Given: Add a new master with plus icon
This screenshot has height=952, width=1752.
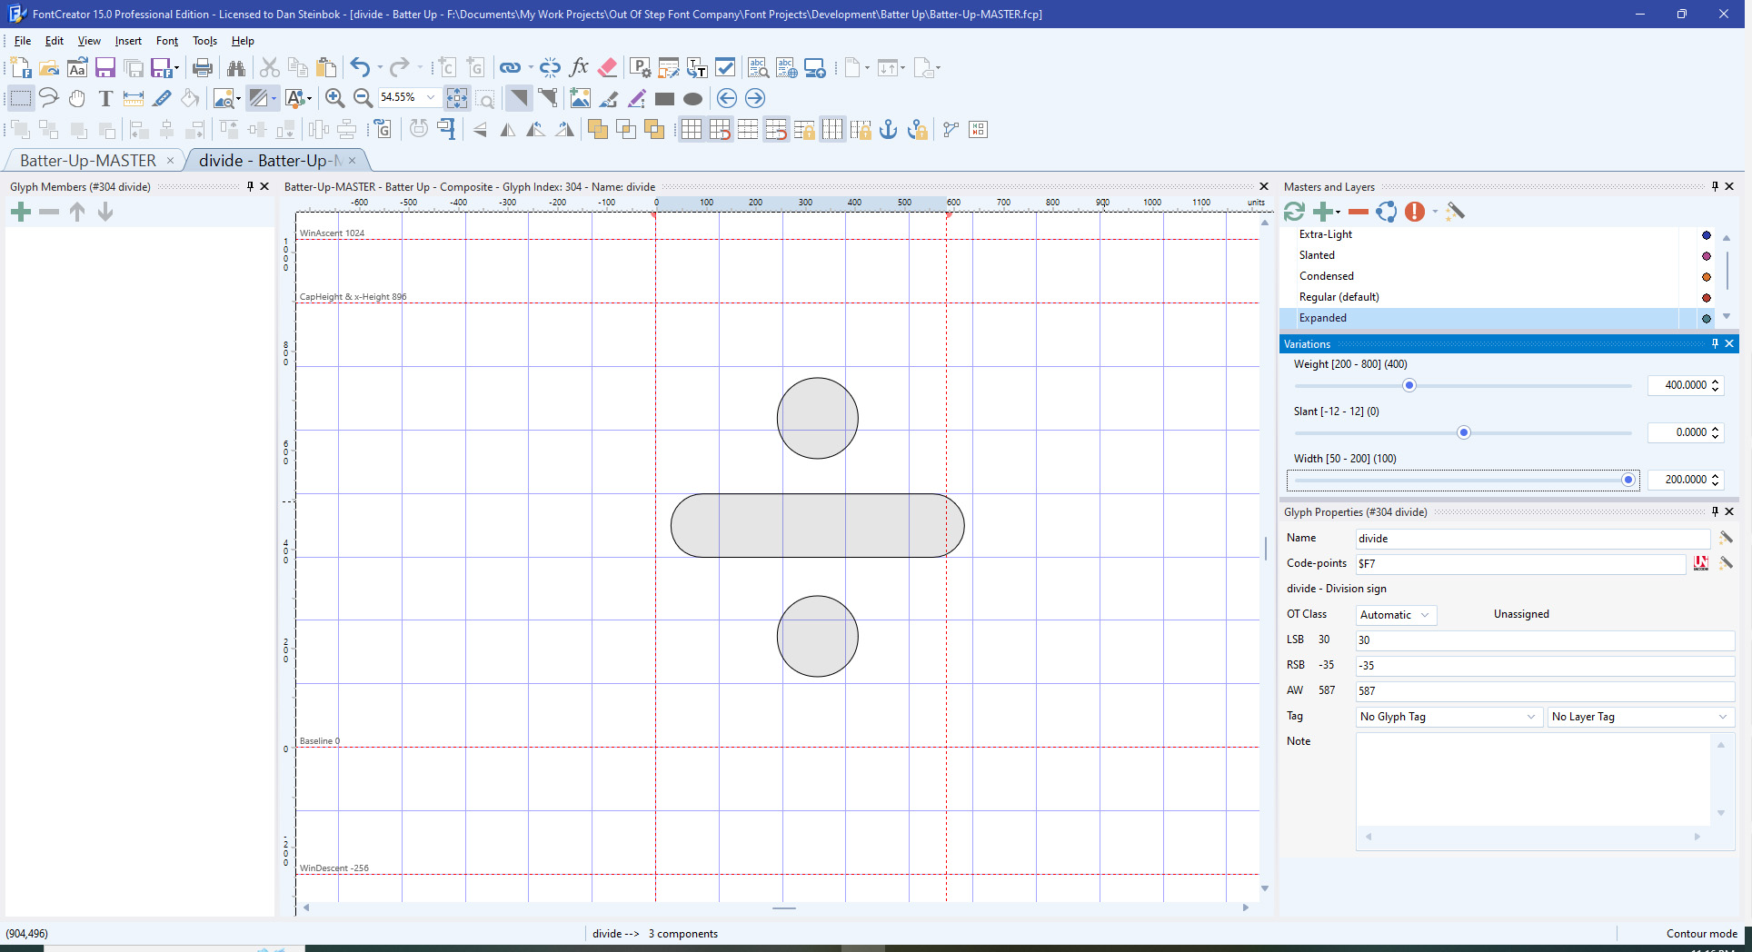Looking at the screenshot, I should pos(1322,212).
